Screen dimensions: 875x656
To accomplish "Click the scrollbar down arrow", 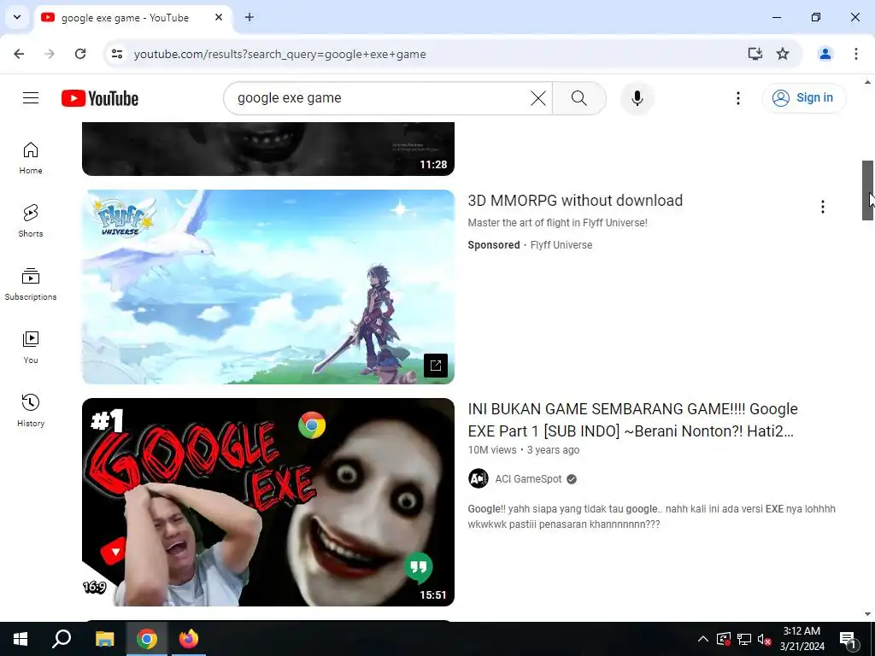I will (x=867, y=613).
